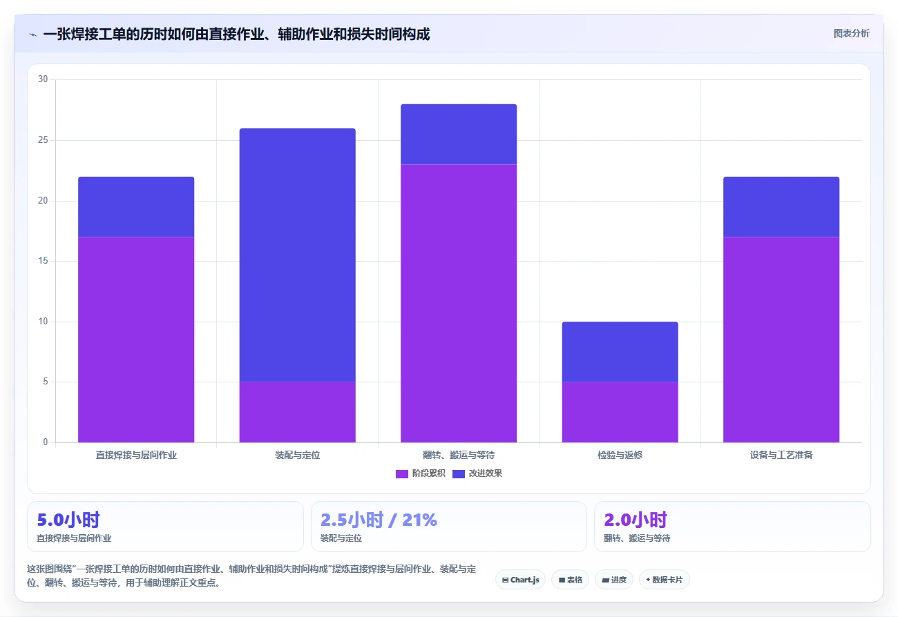
Task: Click the purple segment of 检验与返修 bar
Action: (x=620, y=412)
